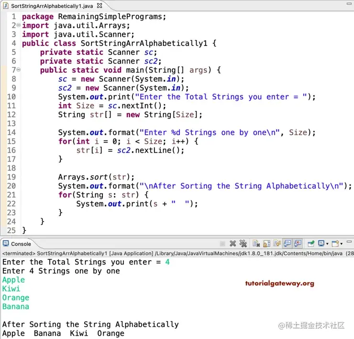Click console line 'Enter 4 Strings one by one'
Image resolution: width=354 pixels, height=339 pixels.
pos(61,271)
